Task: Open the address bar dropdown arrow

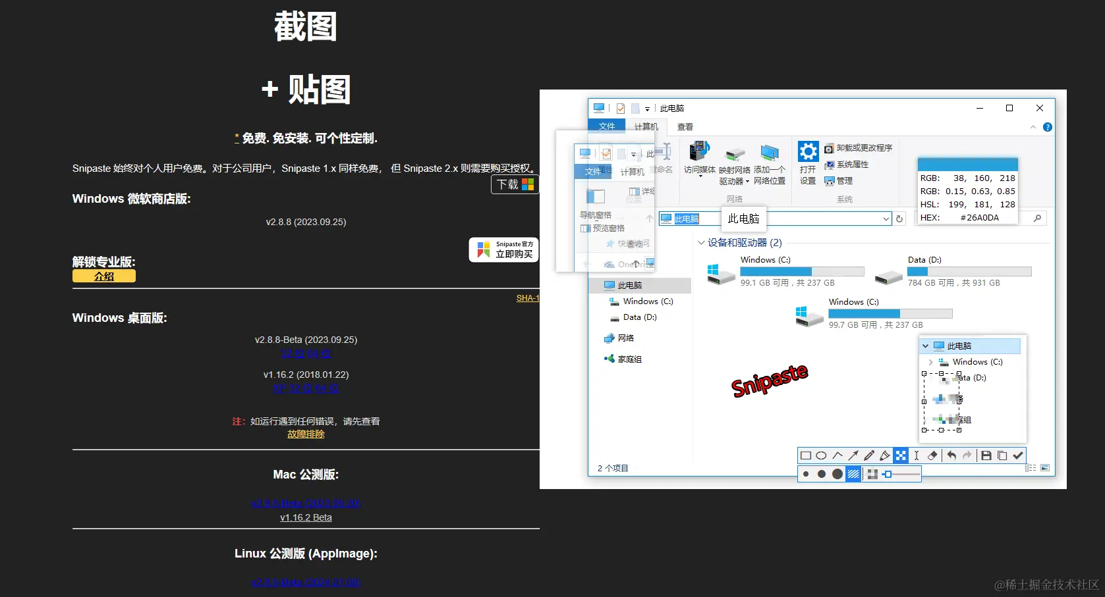Action: tap(886, 218)
